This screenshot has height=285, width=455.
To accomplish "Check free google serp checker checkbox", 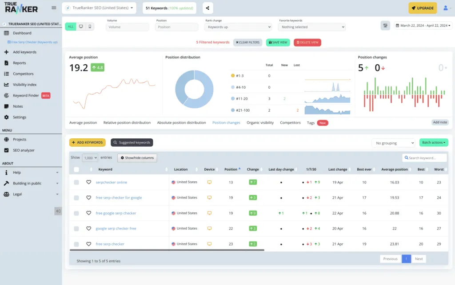I will pos(76,213).
